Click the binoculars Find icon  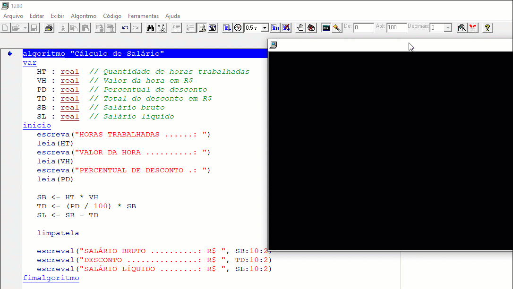pyautogui.click(x=151, y=28)
